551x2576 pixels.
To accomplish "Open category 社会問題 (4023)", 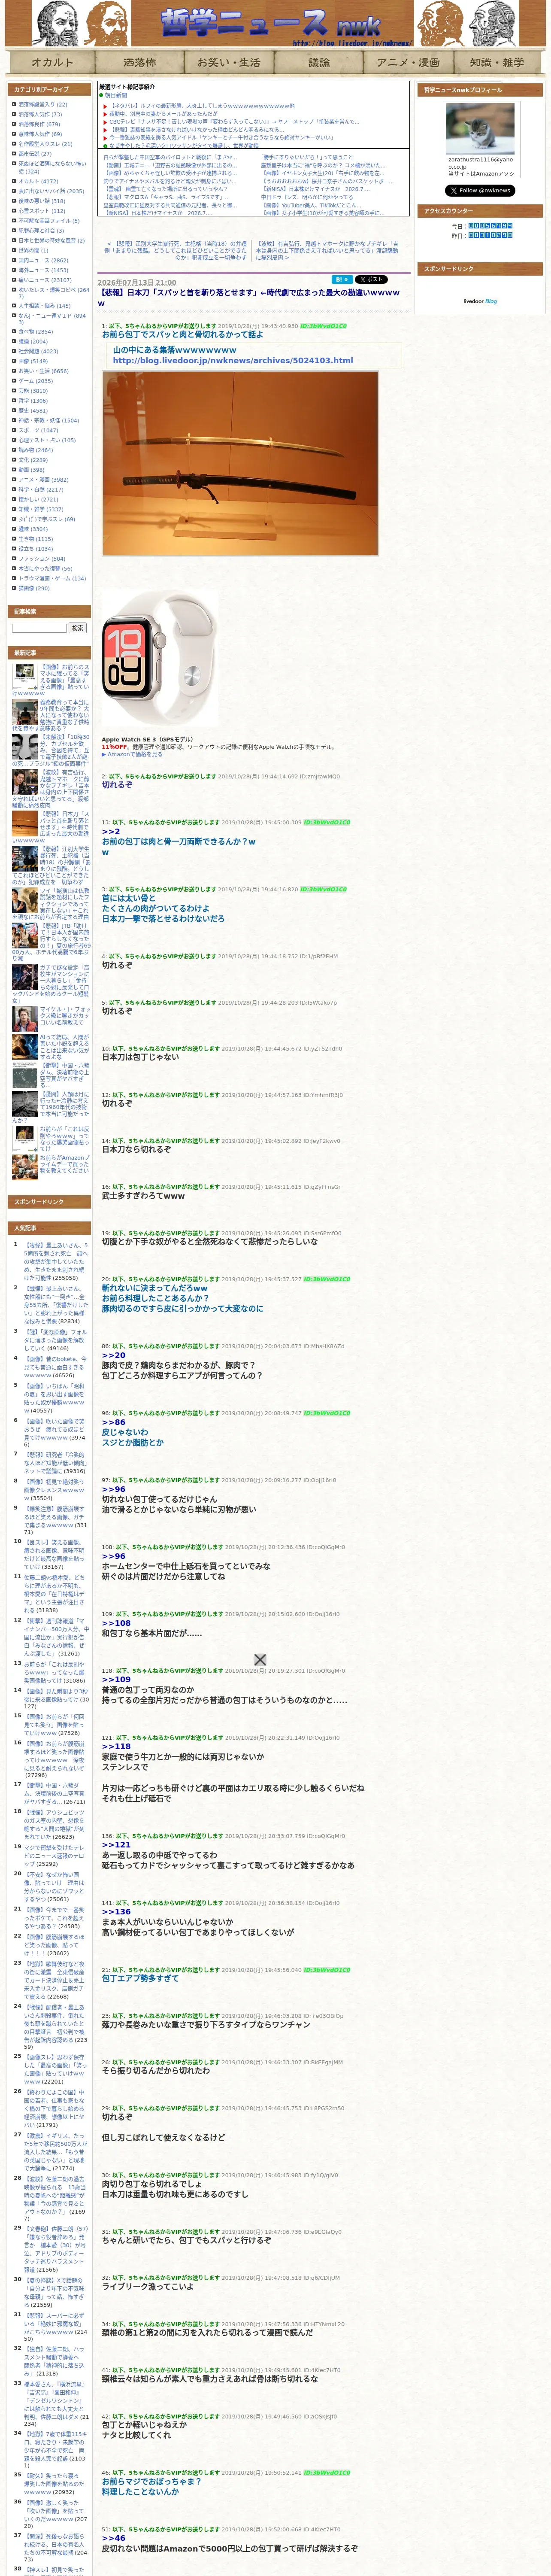I will point(38,351).
